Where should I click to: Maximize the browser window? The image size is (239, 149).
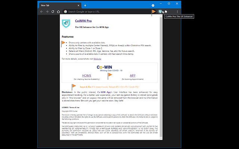point(169,3)
